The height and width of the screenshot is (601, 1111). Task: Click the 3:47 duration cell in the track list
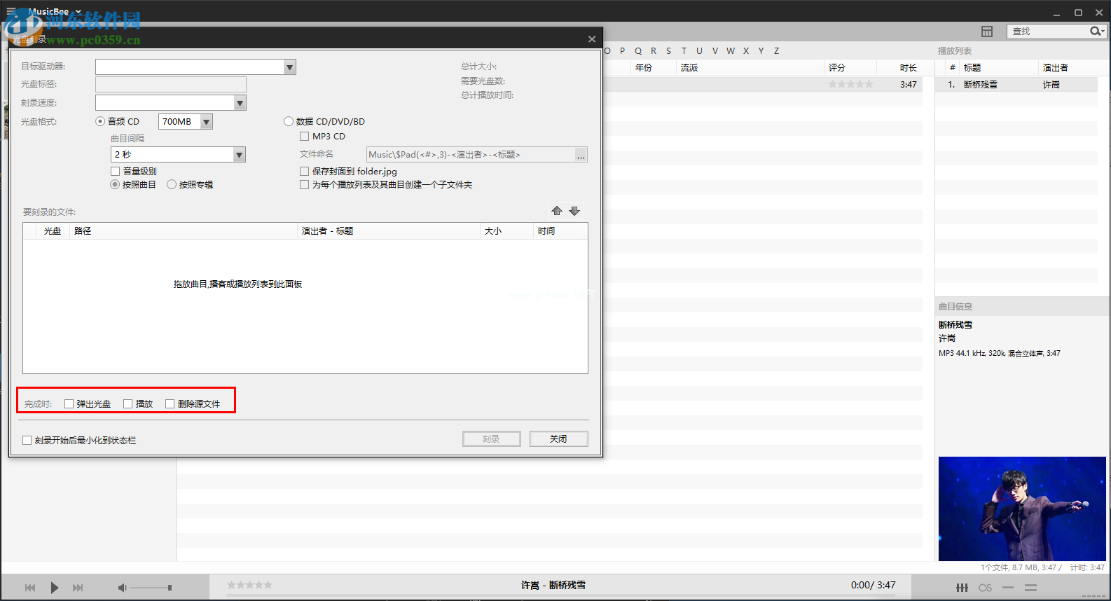click(909, 84)
